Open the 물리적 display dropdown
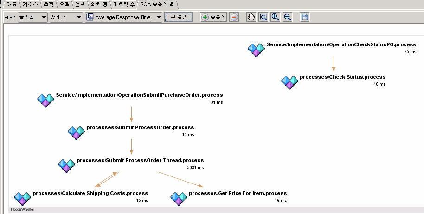 pos(33,17)
